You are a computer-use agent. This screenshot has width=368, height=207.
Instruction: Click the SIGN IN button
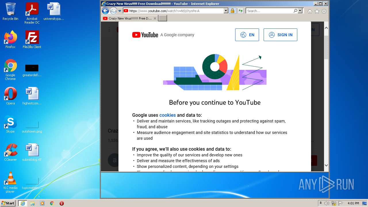coord(280,35)
